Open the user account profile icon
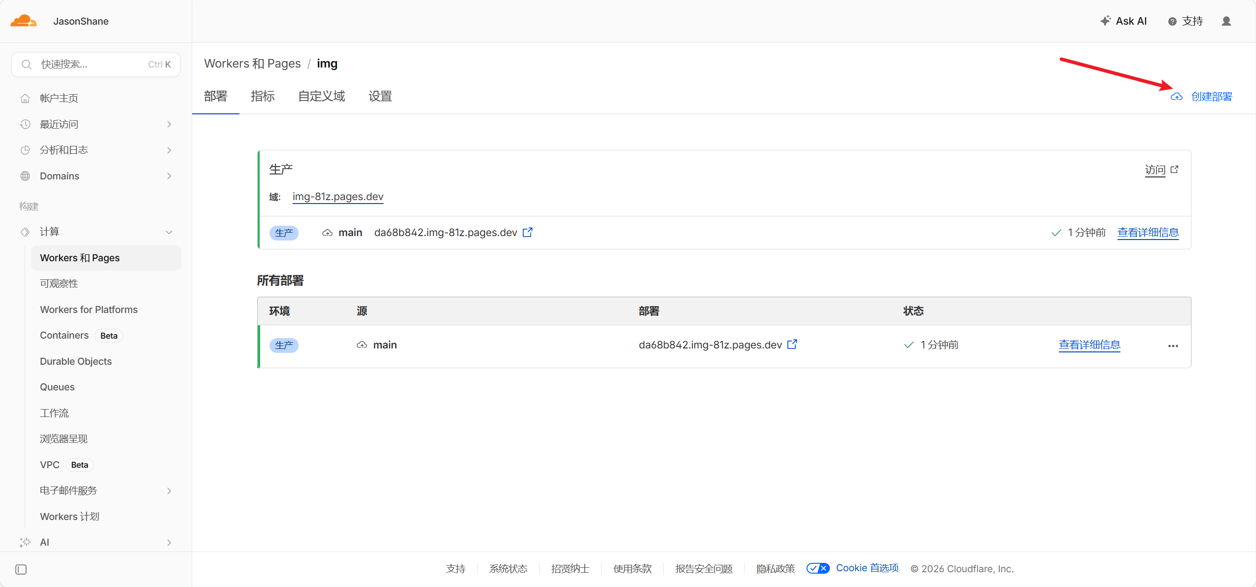Screen dimensions: 1256x587 1226,21
